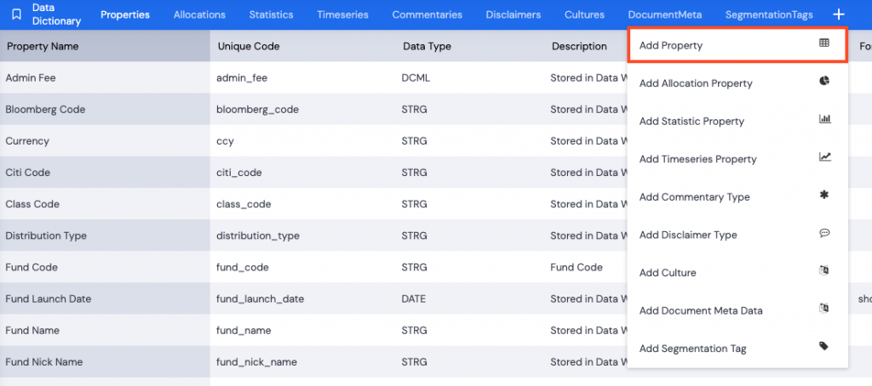Open the SegmentationTags tab

[x=769, y=15]
